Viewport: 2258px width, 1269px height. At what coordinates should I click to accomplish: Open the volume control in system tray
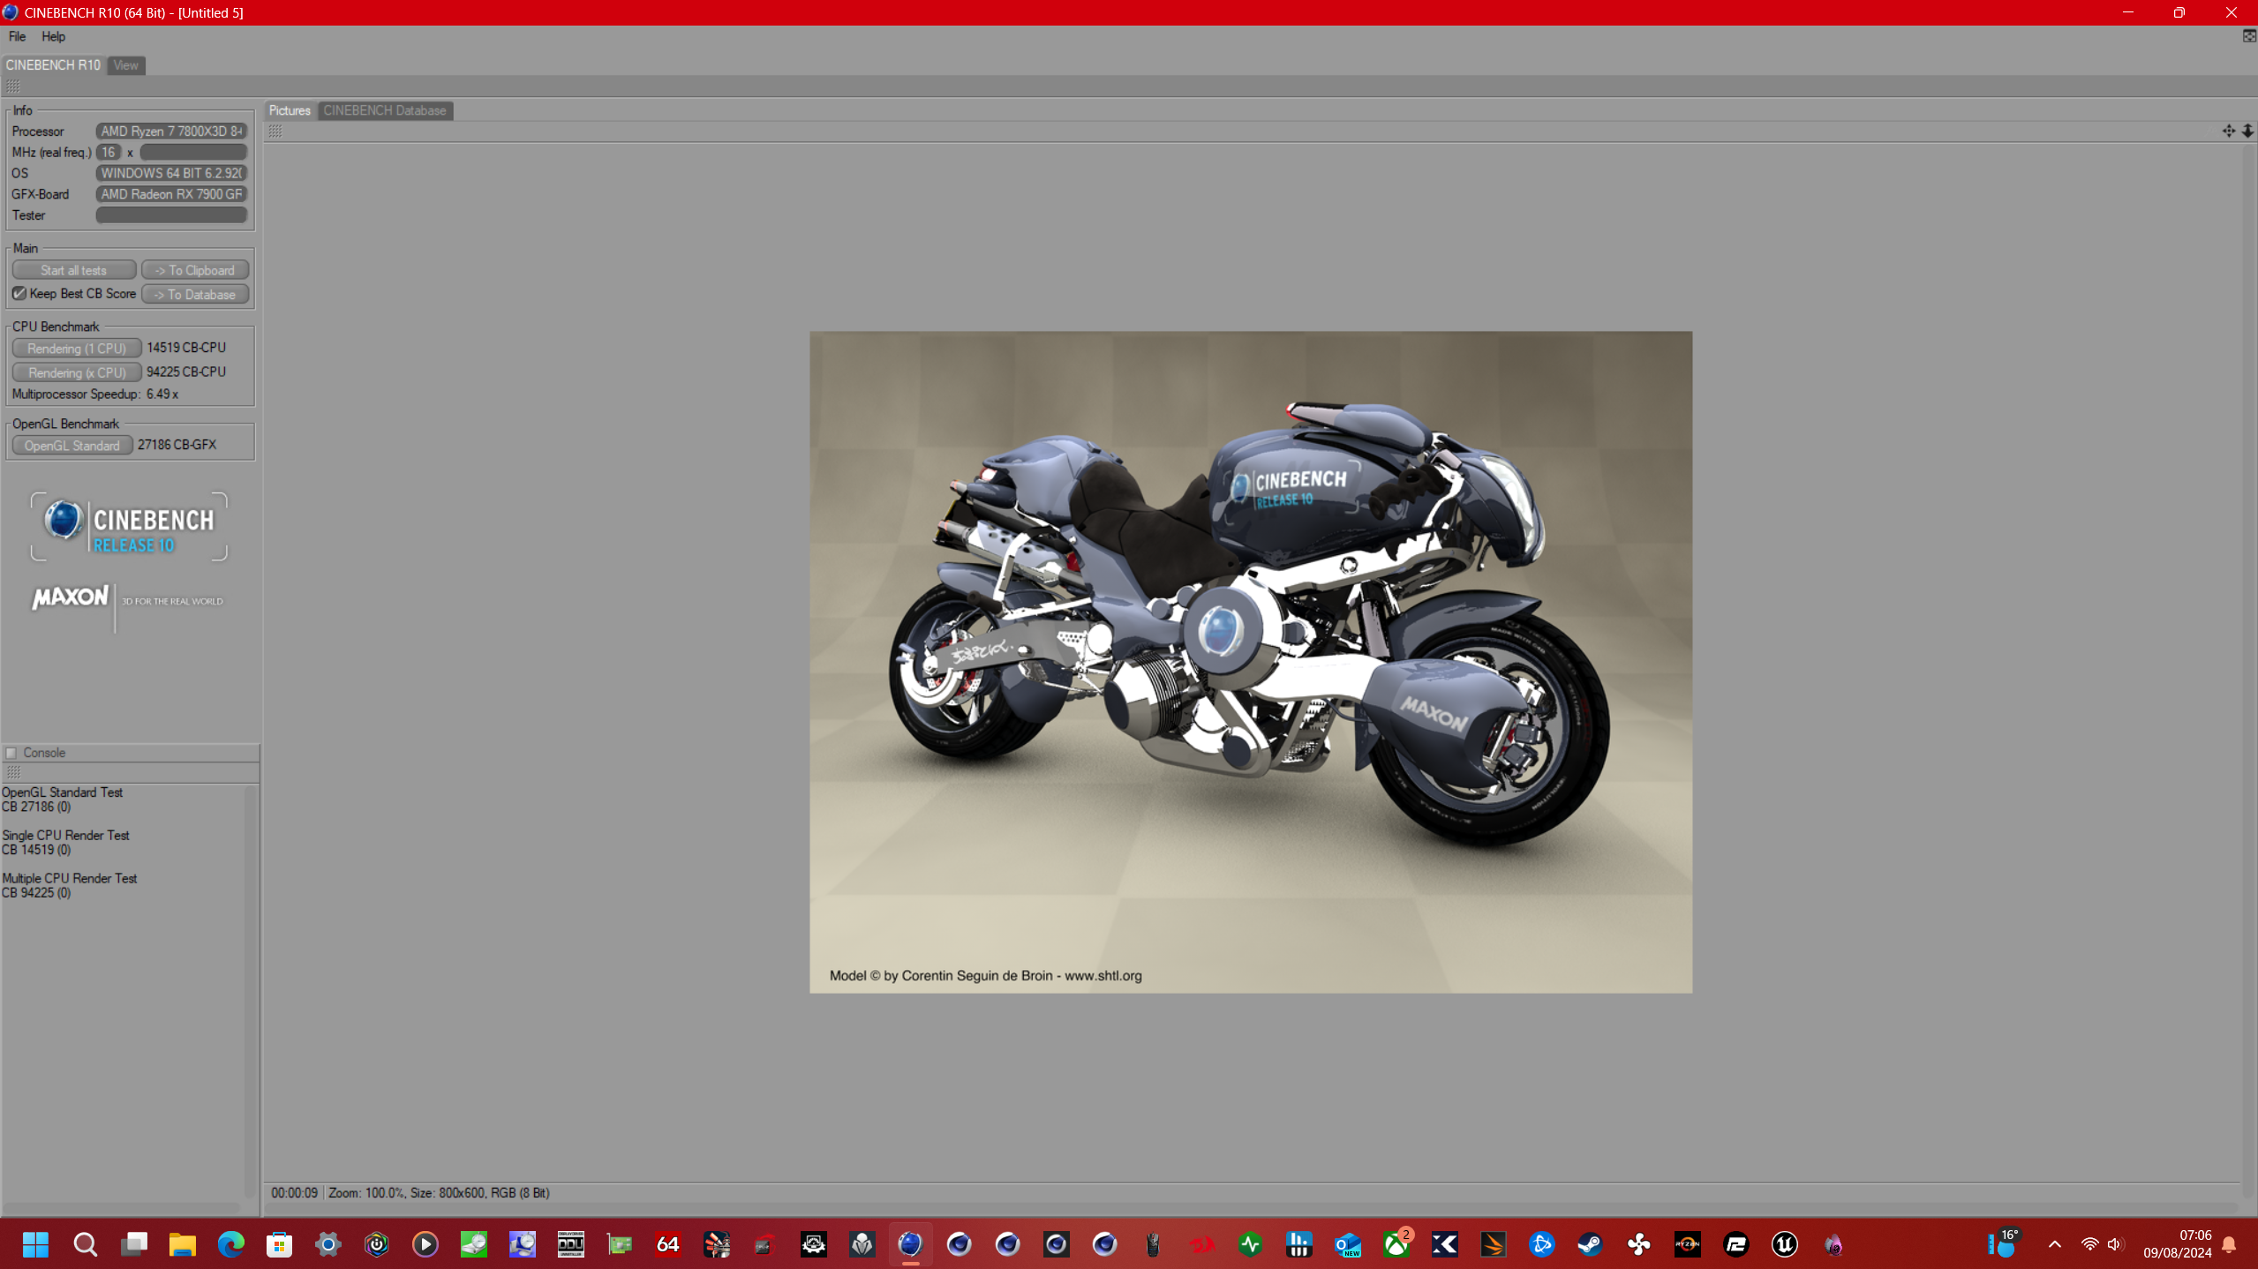[2114, 1245]
